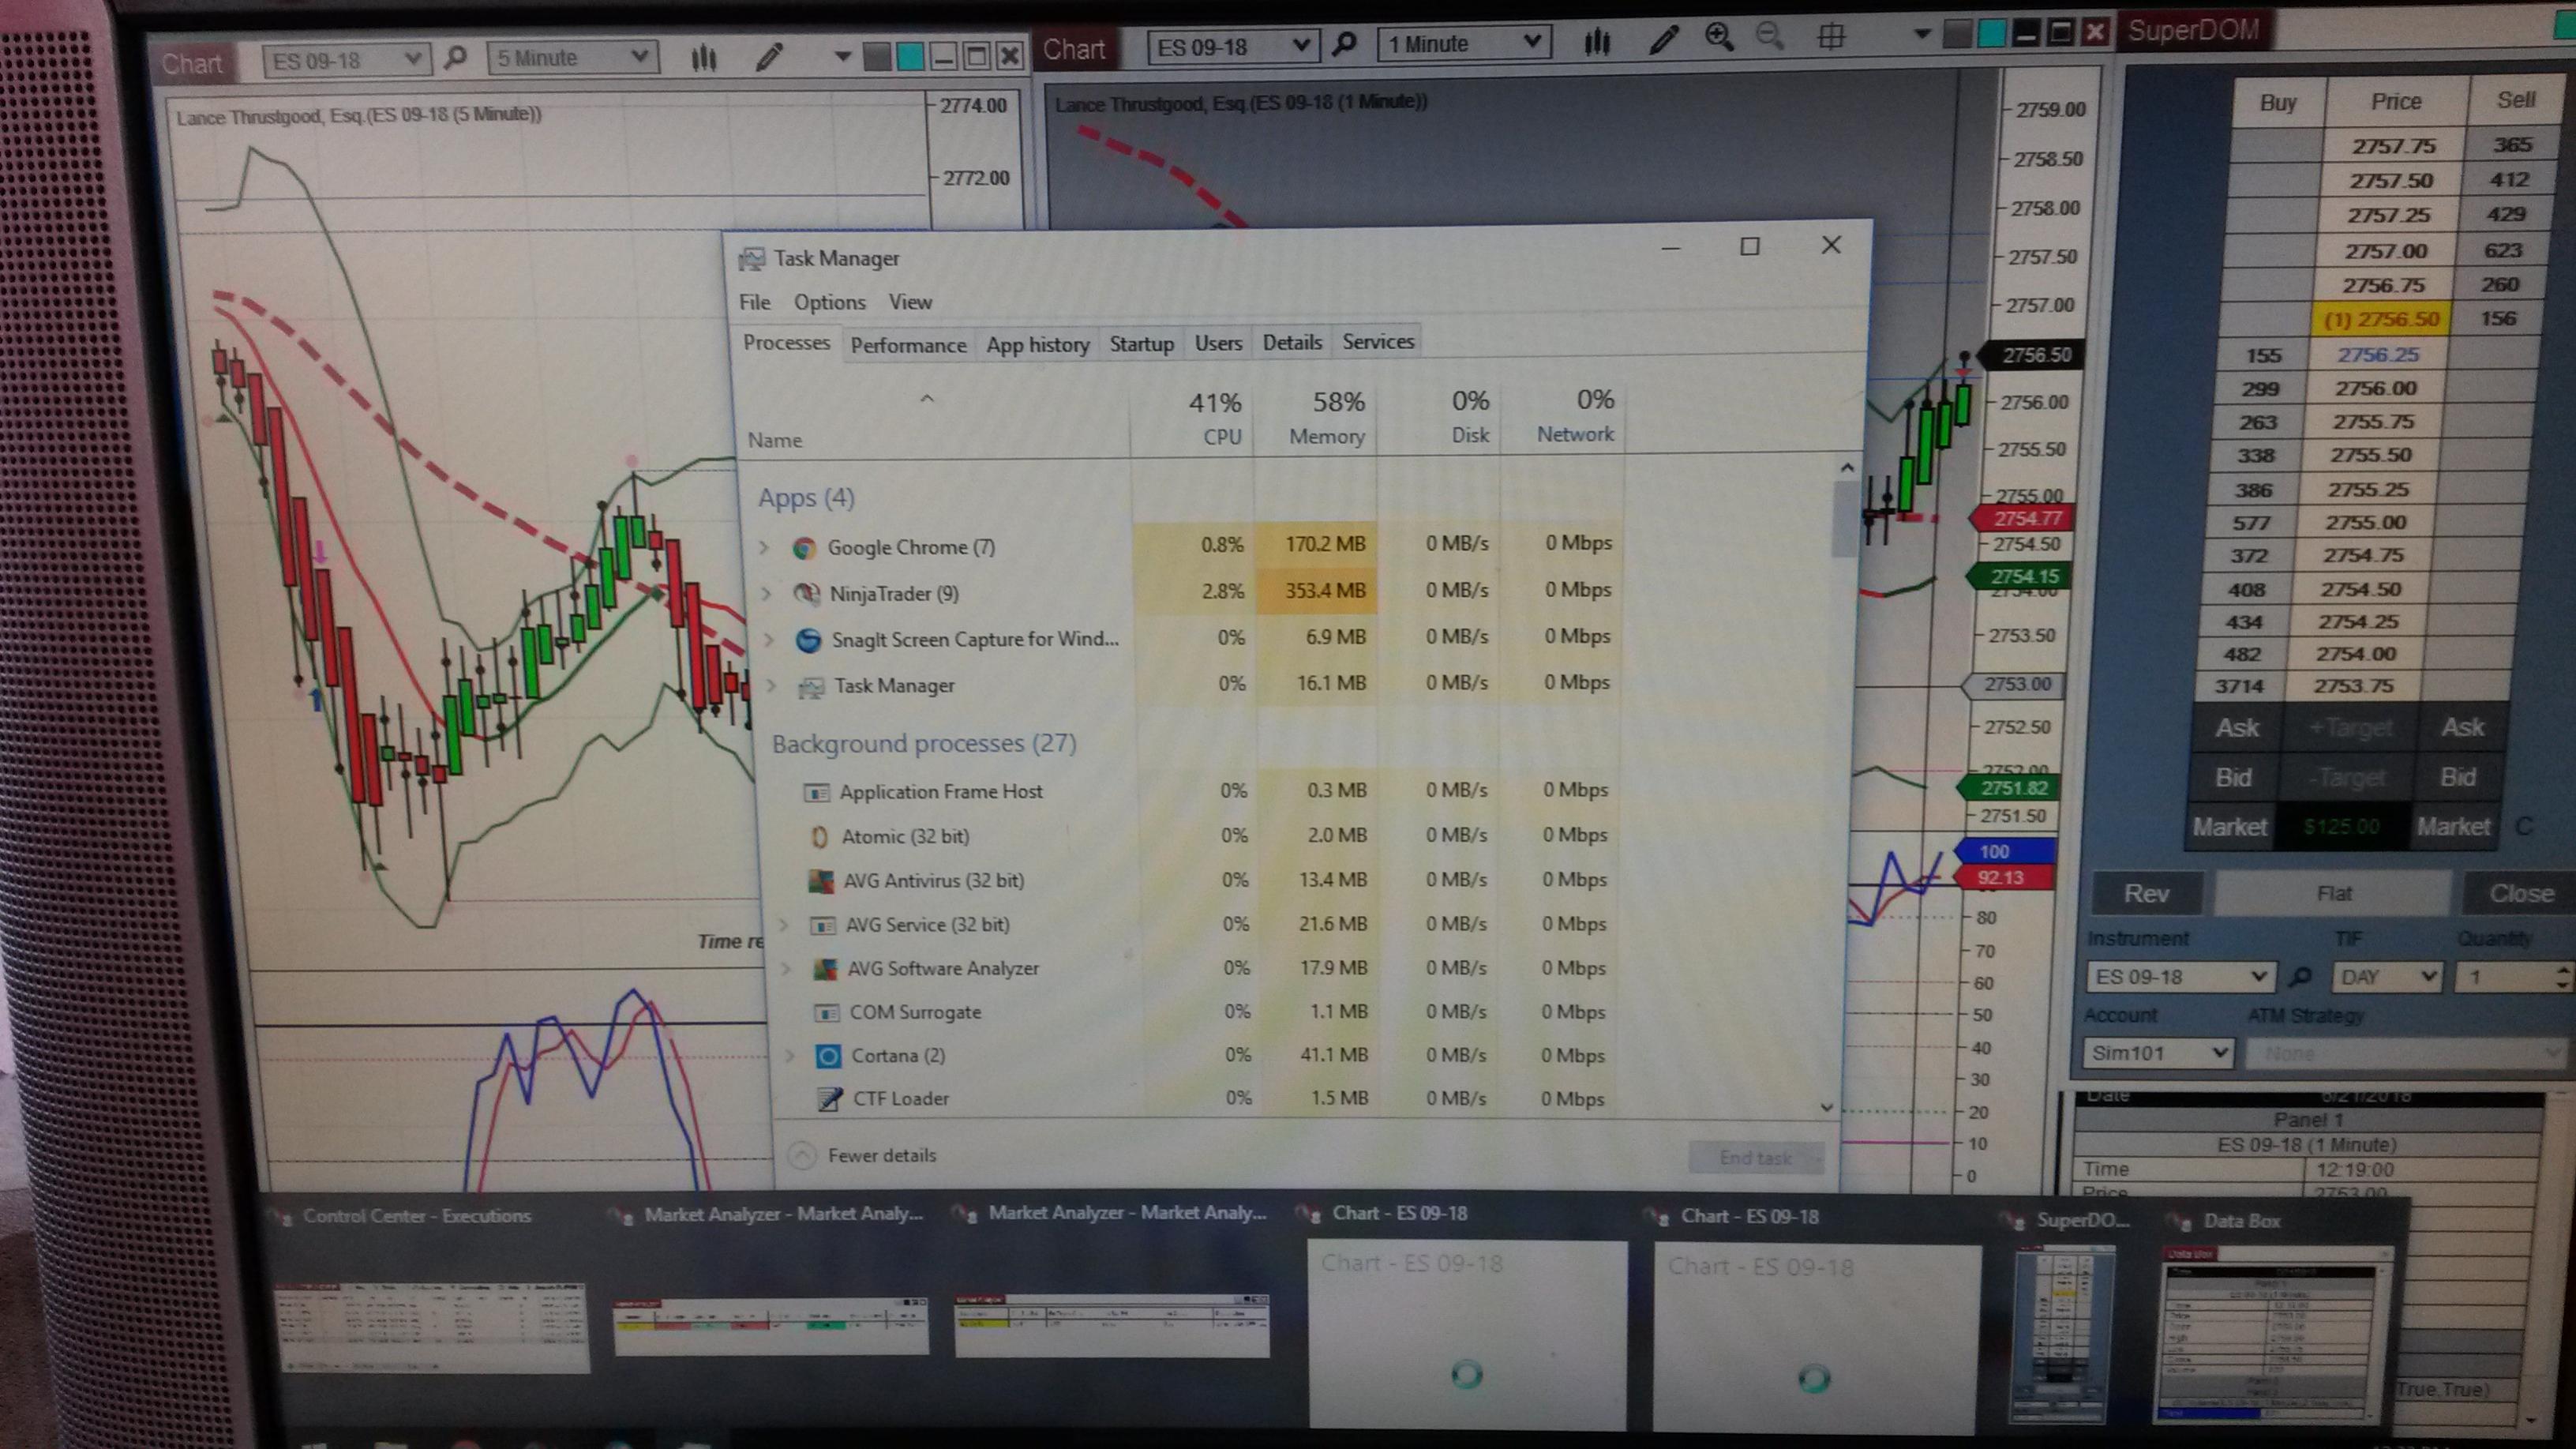Open the Task Manager Options menu
2576x1449 pixels.
[x=829, y=302]
